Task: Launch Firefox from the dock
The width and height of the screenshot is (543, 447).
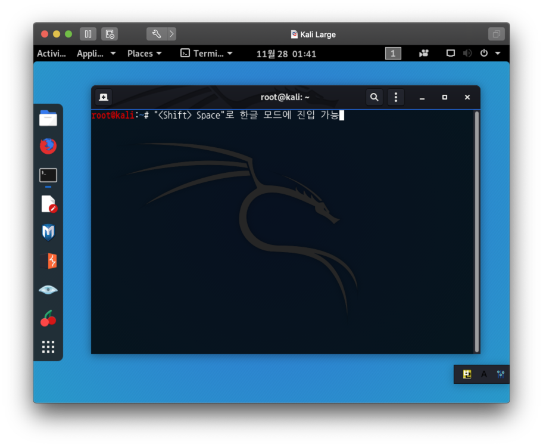Action: pyautogui.click(x=48, y=146)
